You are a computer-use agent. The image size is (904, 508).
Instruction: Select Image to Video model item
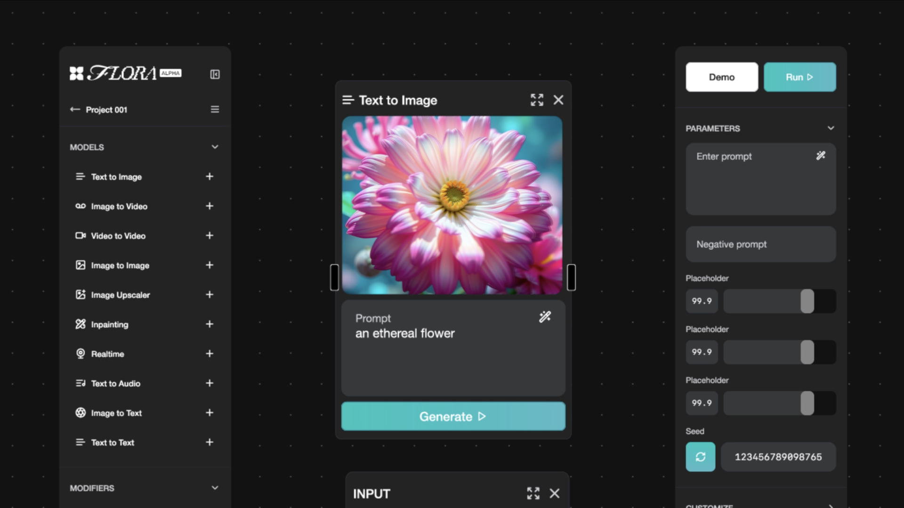(x=119, y=206)
